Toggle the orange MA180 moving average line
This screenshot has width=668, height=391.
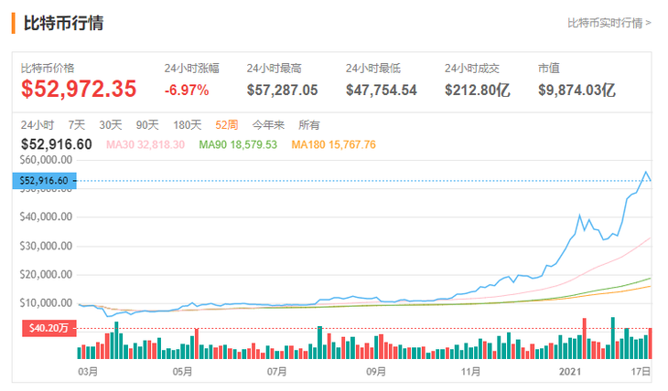[333, 145]
